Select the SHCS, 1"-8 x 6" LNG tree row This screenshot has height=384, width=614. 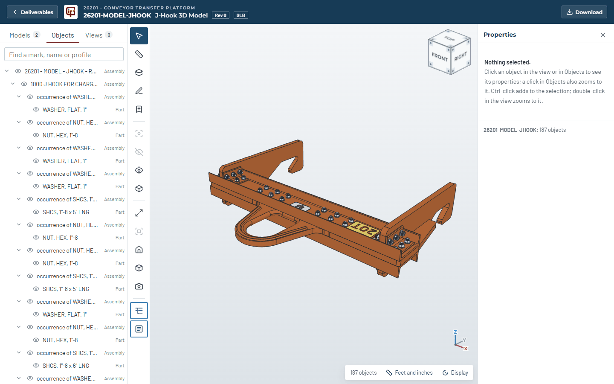coord(64,366)
